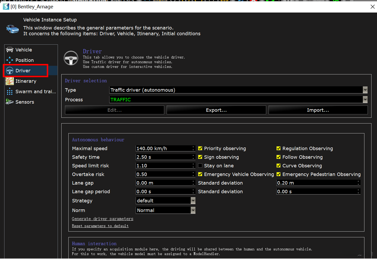Image resolution: width=377 pixels, height=259 pixels.
Task: Click the Lane gap period 0.00 s field
Action: point(165,192)
